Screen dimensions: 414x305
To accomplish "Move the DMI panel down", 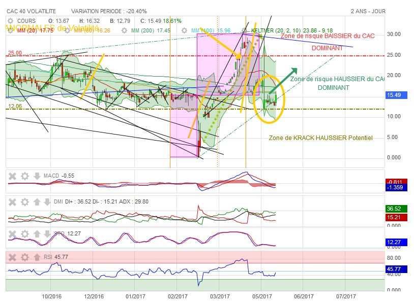I will point(47,202).
